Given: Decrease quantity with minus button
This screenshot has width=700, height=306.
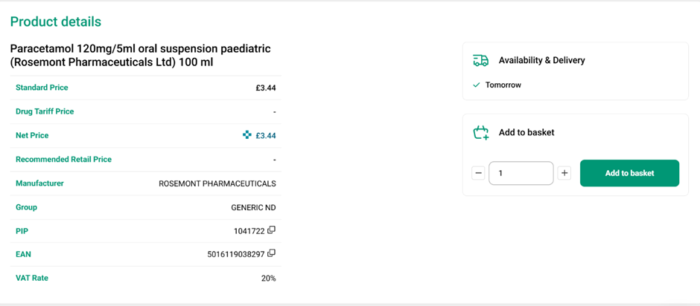Looking at the screenshot, I should click(x=478, y=173).
